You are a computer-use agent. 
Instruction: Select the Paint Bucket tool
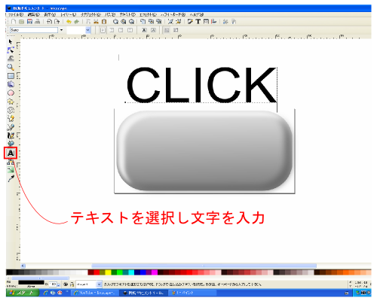(x=11, y=143)
